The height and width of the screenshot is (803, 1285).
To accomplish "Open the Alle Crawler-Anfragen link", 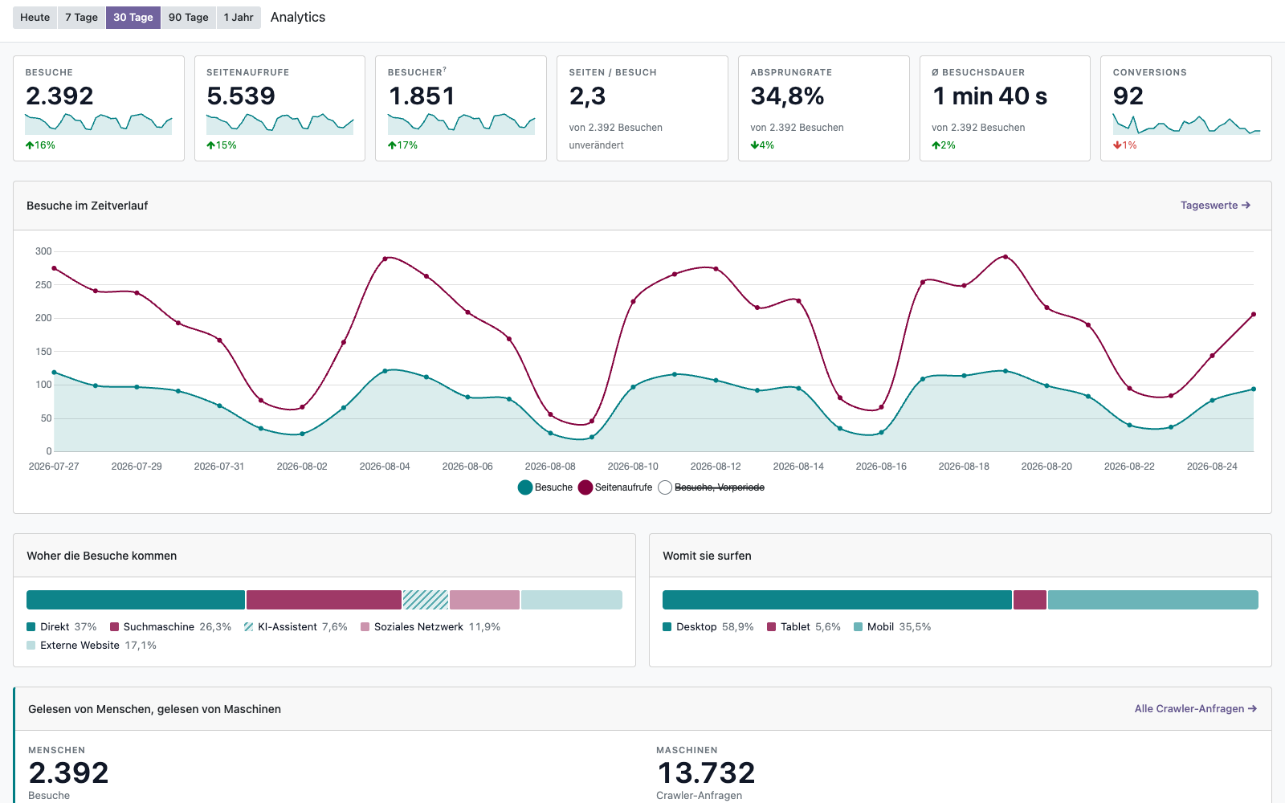I will coord(1196,709).
